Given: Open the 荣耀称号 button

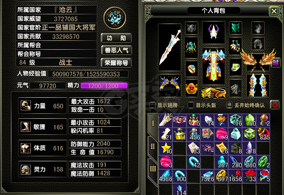Looking at the screenshot, I should pyautogui.click(x=116, y=63).
